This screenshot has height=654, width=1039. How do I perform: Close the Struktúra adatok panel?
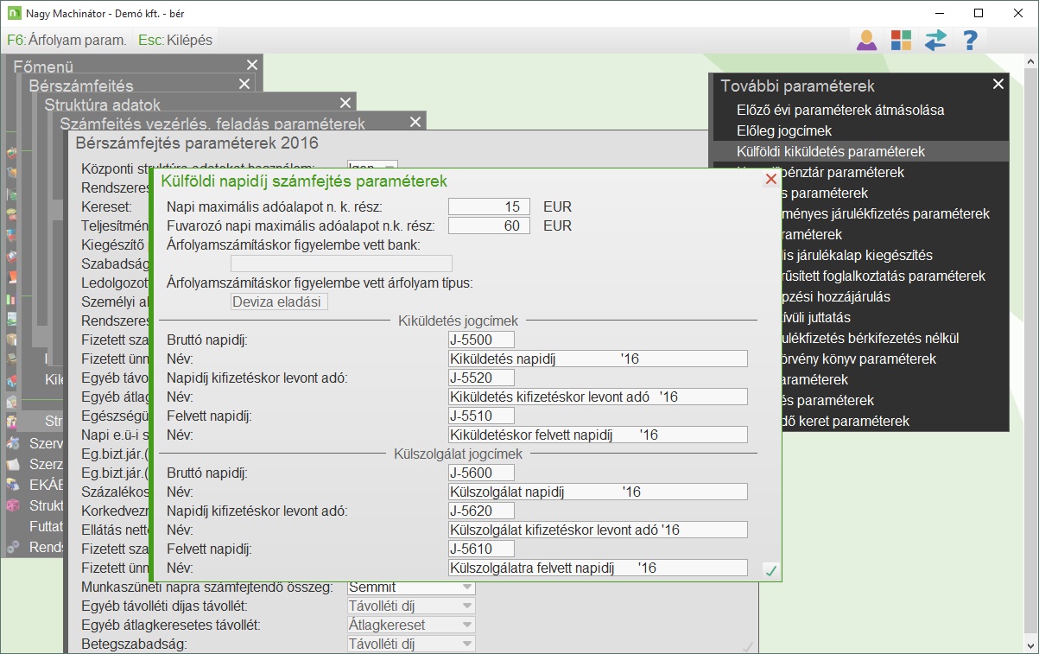coord(346,104)
